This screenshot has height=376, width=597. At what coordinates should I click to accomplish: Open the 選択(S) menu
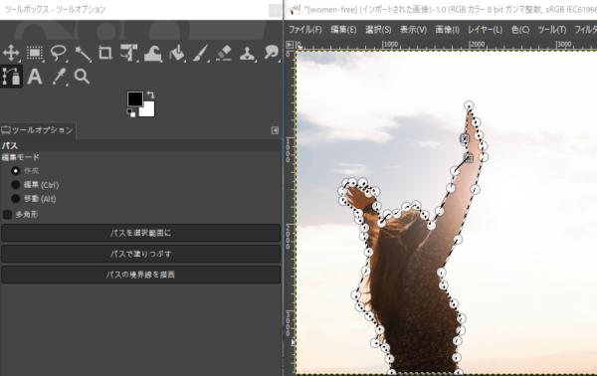click(x=378, y=29)
